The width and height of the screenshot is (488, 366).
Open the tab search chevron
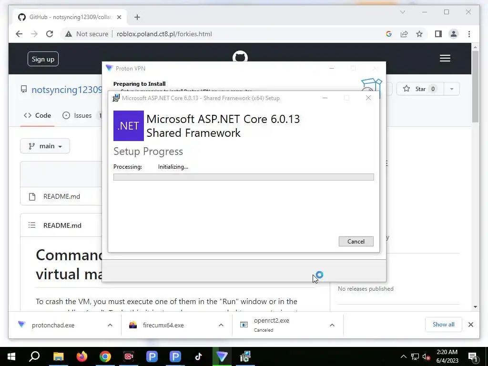402,12
